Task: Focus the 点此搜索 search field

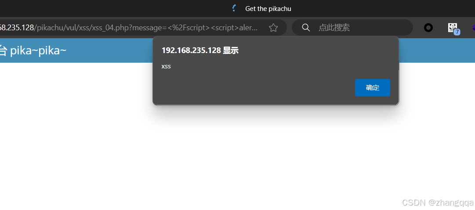Action: click(352, 28)
